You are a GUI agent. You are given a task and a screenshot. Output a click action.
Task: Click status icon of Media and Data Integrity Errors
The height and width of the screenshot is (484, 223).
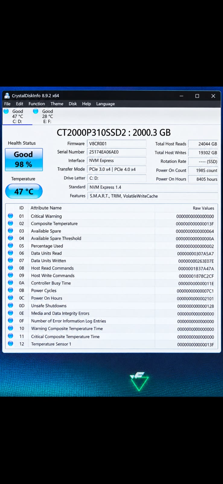click(x=11, y=313)
